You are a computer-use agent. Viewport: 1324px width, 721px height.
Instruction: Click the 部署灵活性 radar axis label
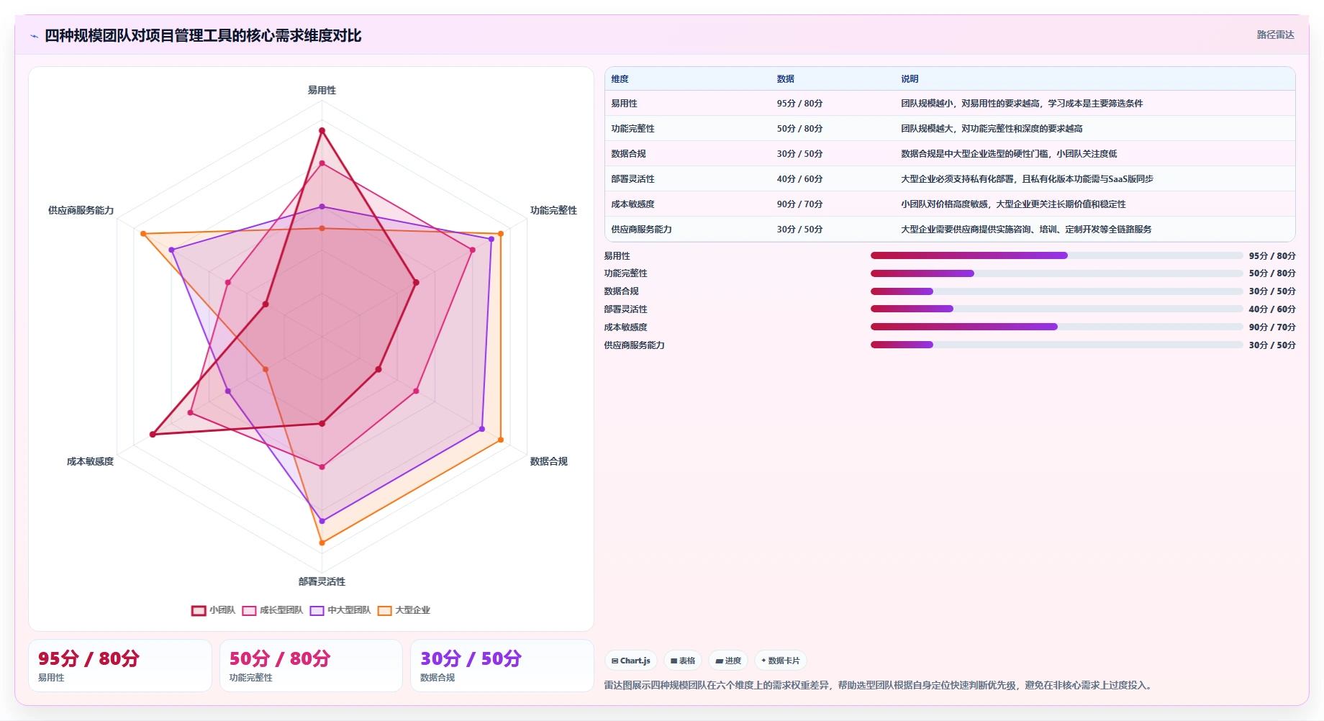(x=322, y=581)
